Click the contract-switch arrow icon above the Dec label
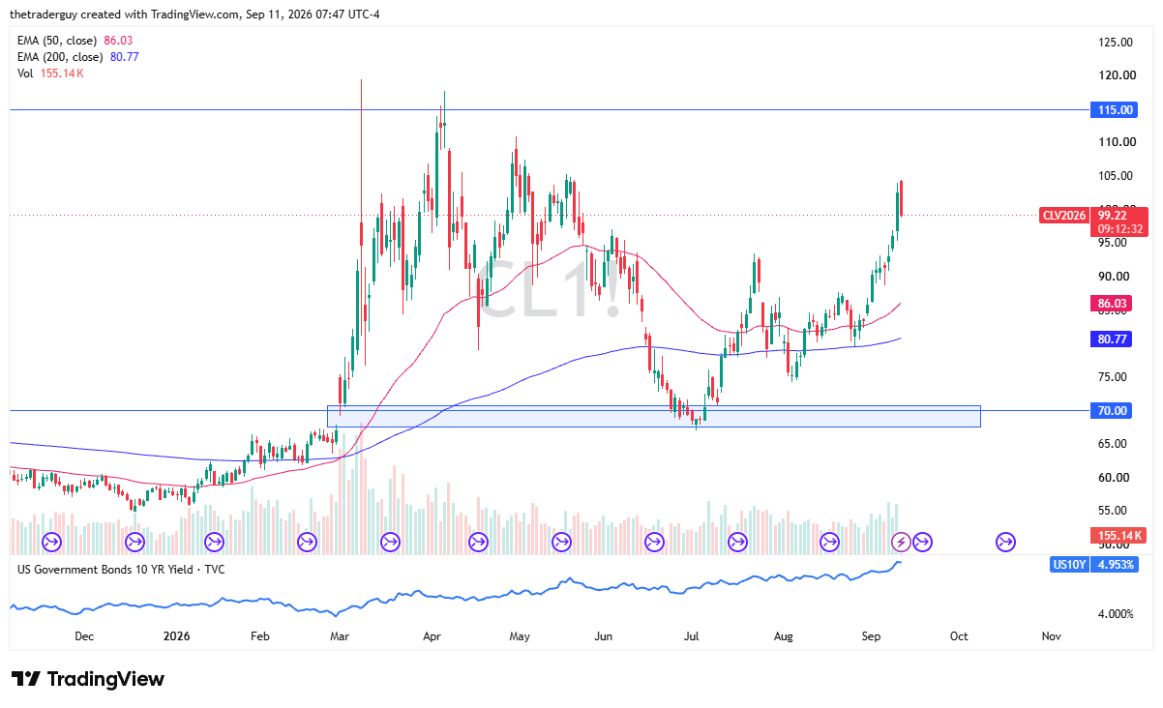The width and height of the screenshot is (1163, 708). click(x=50, y=542)
